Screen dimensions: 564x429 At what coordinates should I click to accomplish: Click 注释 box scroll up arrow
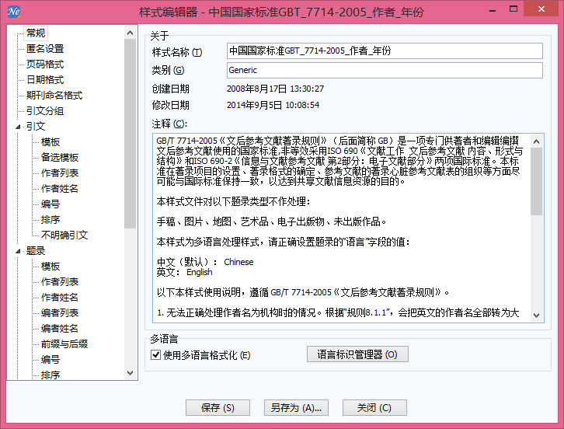pos(536,141)
